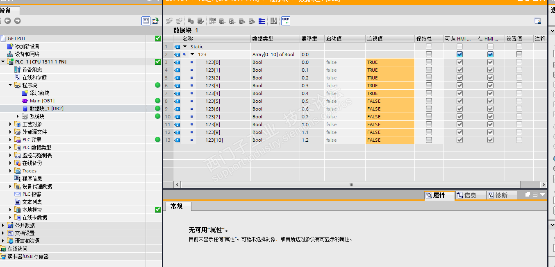Click the Main [OB1] block icon
Image resolution: width=555 pixels, height=267 pixels.
coord(25,101)
